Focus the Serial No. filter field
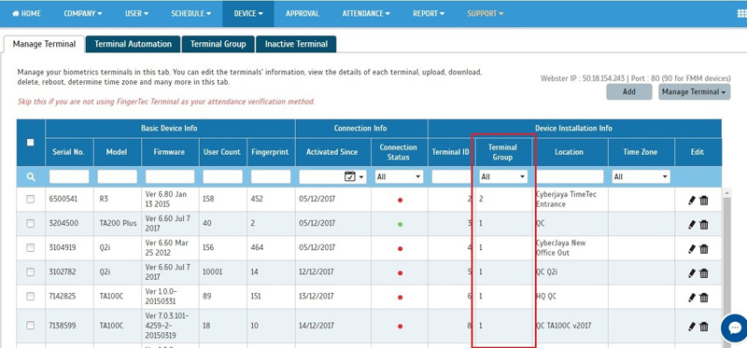This screenshot has height=348, width=747. coord(69,176)
